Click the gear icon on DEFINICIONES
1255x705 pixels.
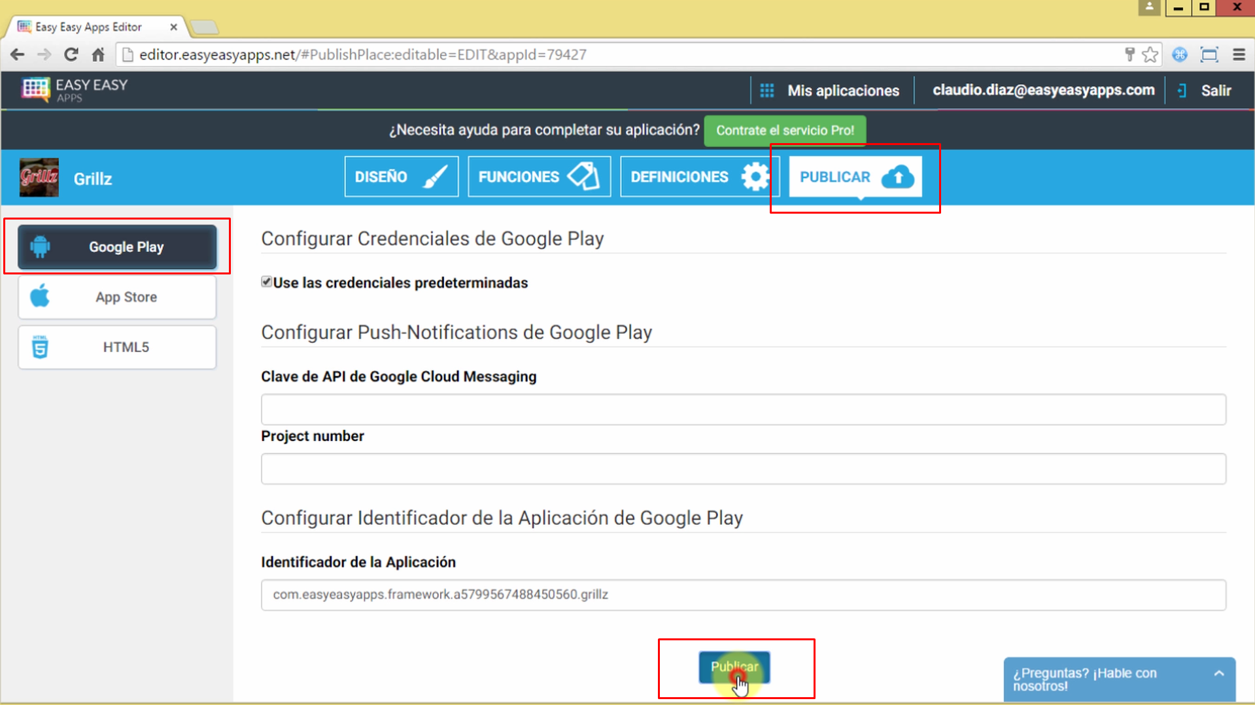pyautogui.click(x=755, y=176)
